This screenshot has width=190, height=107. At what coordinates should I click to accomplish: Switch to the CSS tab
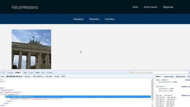pos(25,73)
